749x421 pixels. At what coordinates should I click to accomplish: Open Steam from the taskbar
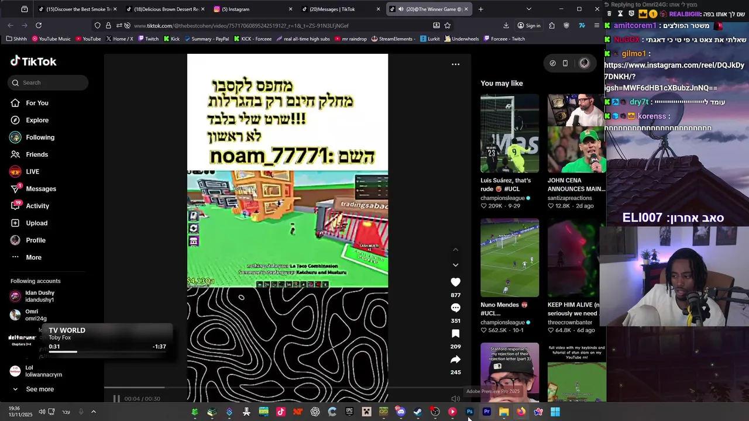pos(417,412)
